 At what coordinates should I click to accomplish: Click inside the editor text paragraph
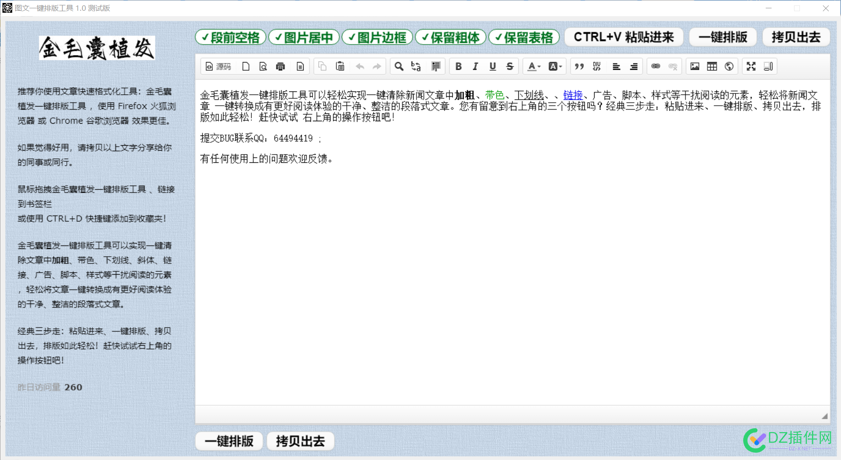point(510,106)
